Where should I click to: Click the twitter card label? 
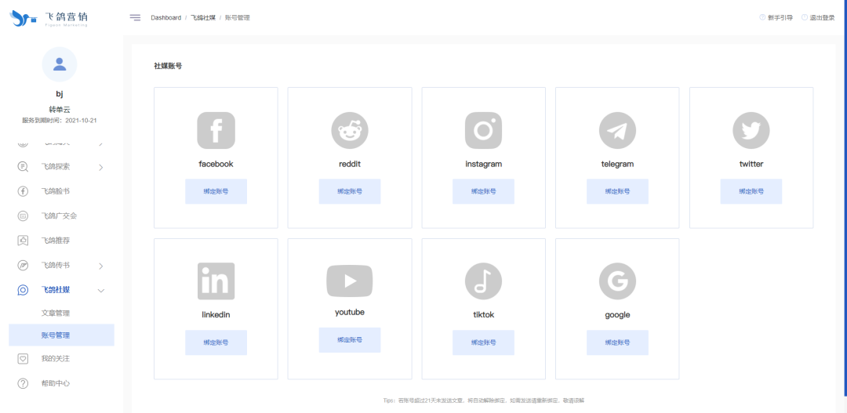pos(751,164)
